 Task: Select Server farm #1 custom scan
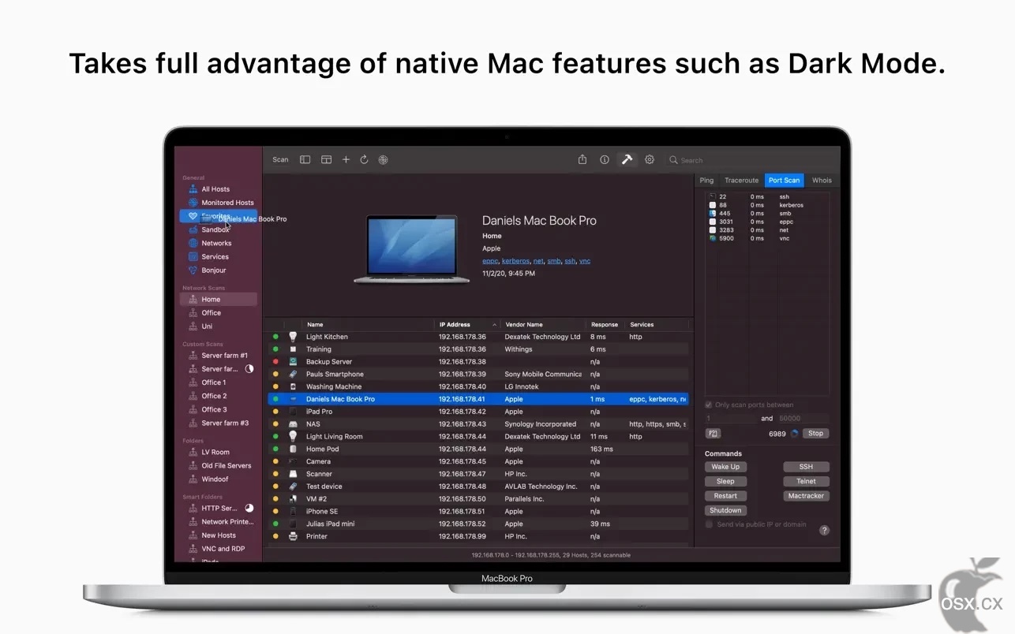click(x=219, y=356)
